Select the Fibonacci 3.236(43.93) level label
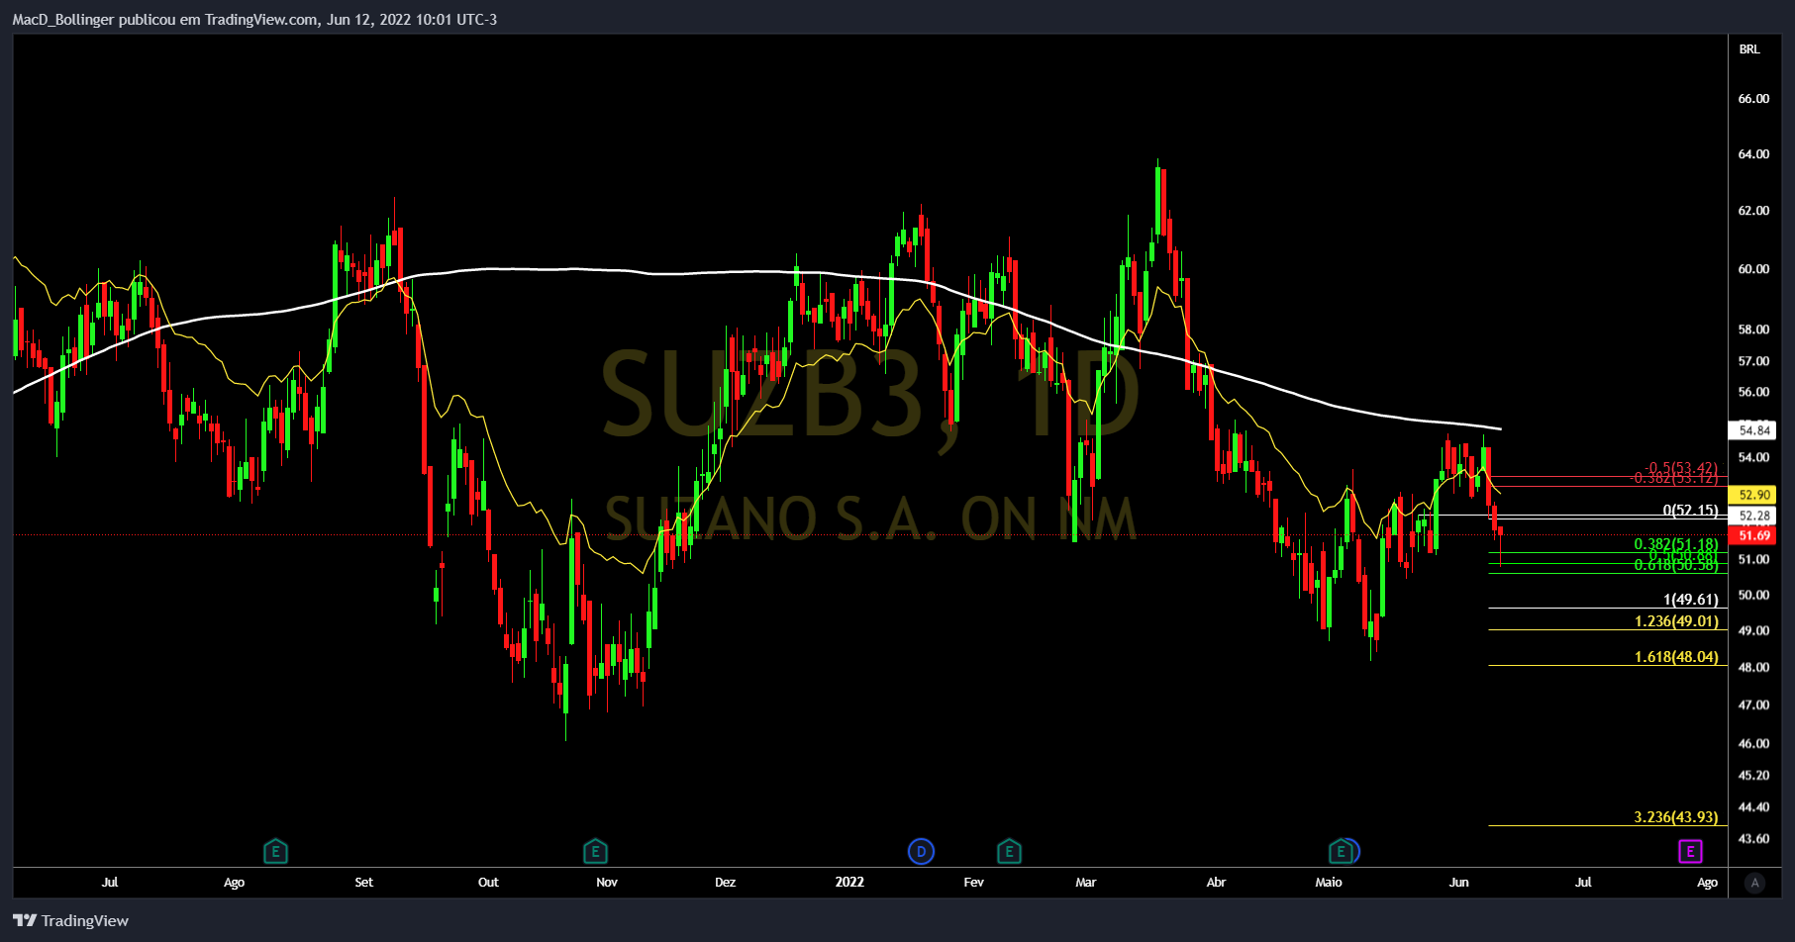Screen dimensions: 1795x942 1676,817
